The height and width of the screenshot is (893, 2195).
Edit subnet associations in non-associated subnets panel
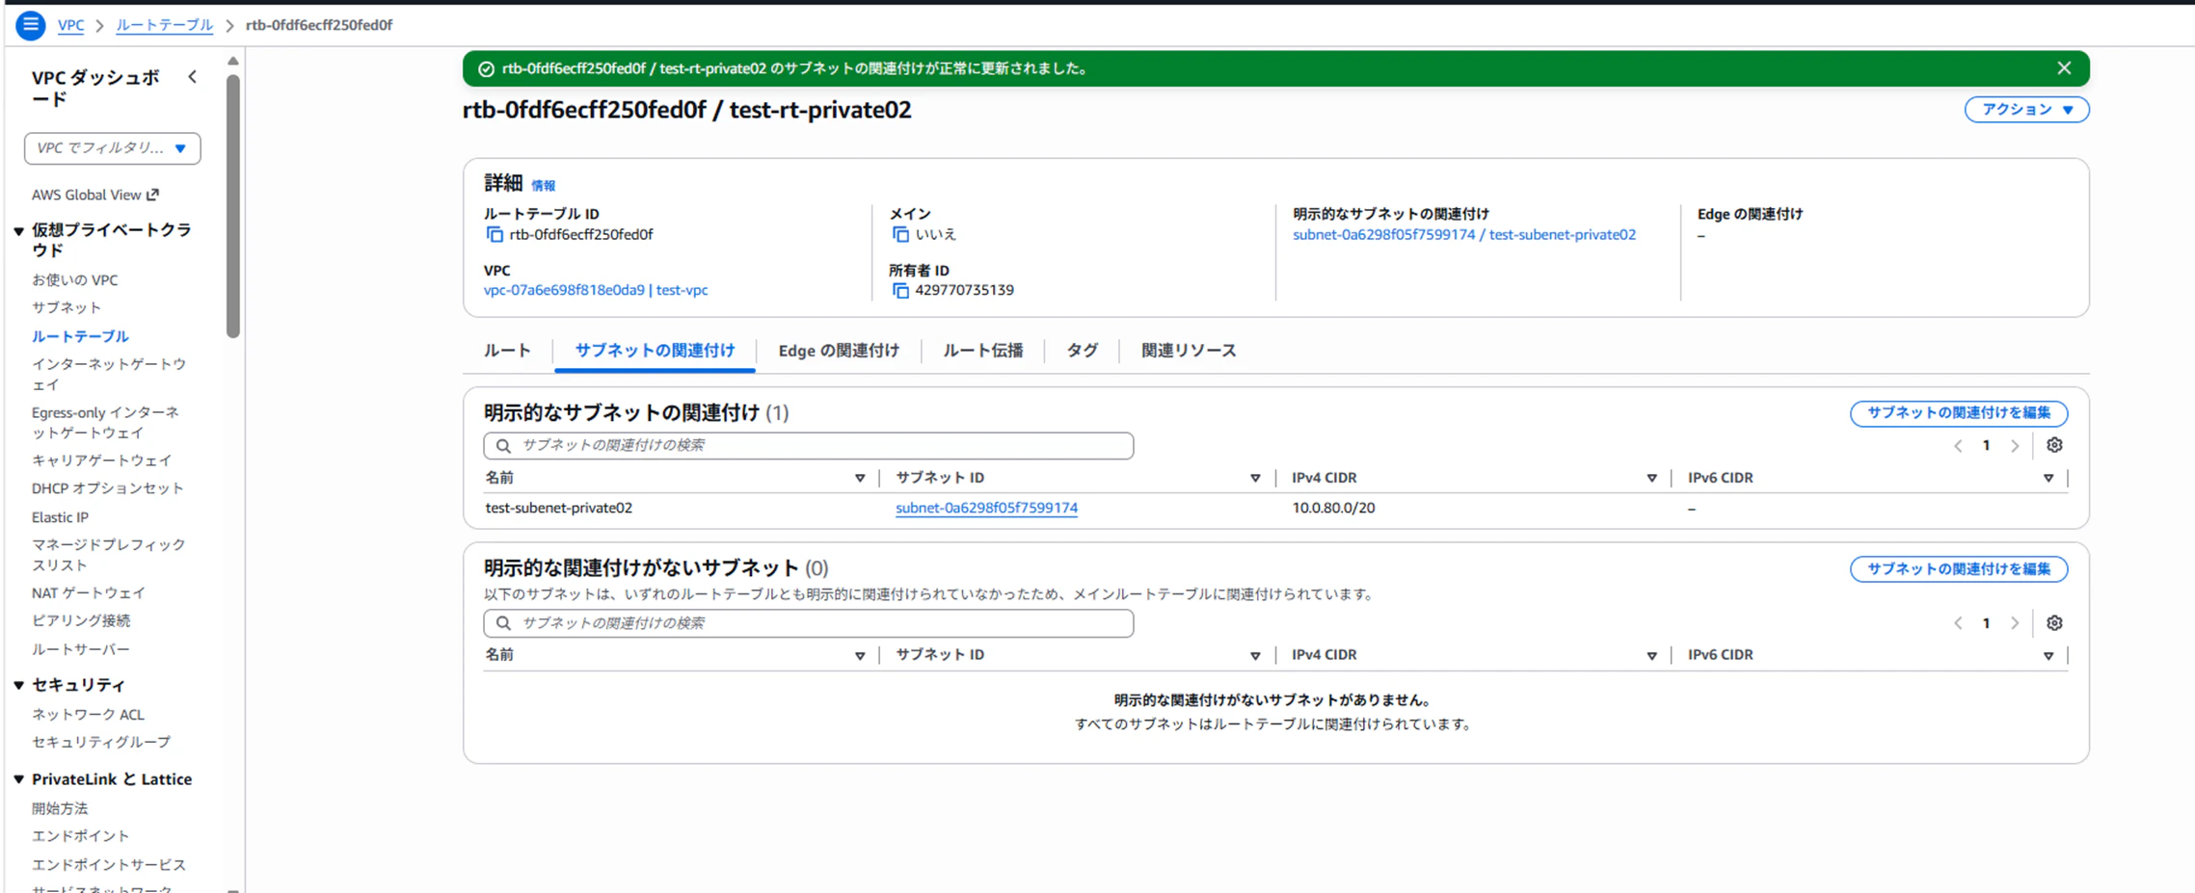pyautogui.click(x=1959, y=569)
